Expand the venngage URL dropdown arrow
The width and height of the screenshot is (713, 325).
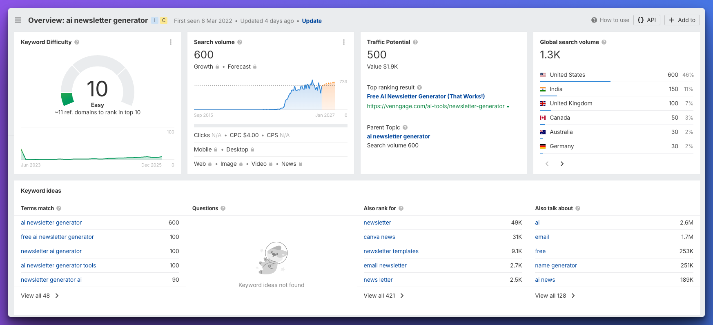click(508, 107)
